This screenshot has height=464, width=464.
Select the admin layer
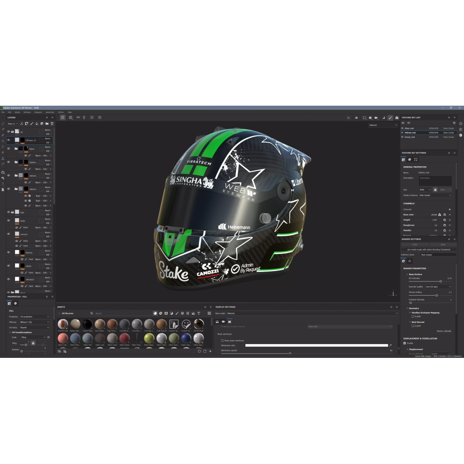(28, 266)
